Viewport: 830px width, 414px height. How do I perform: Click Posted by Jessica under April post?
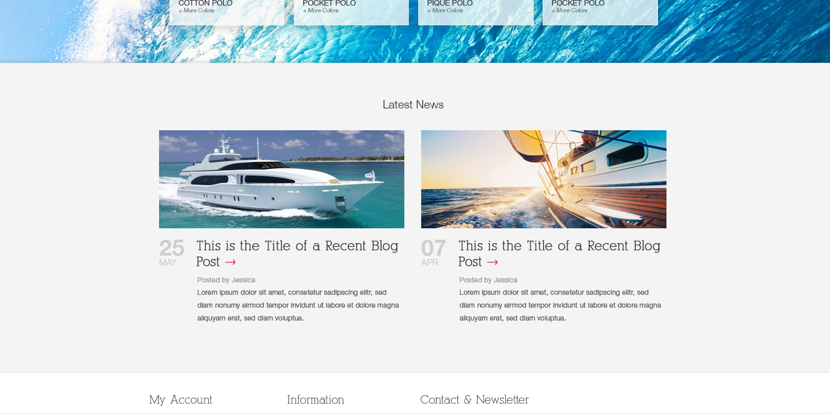(x=488, y=280)
